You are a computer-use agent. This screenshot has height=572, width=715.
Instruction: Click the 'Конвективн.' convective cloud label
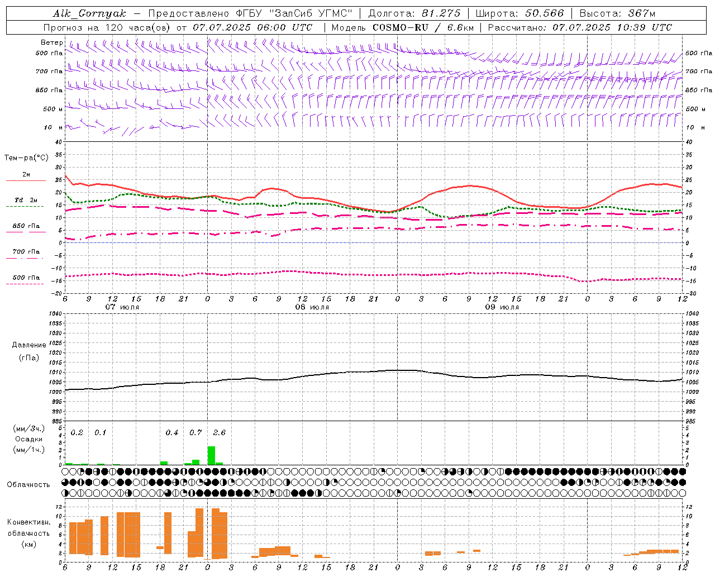point(28,522)
